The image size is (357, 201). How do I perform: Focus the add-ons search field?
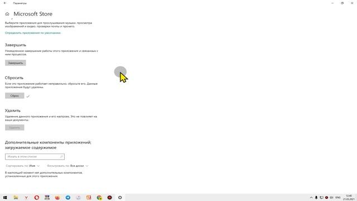point(35,156)
